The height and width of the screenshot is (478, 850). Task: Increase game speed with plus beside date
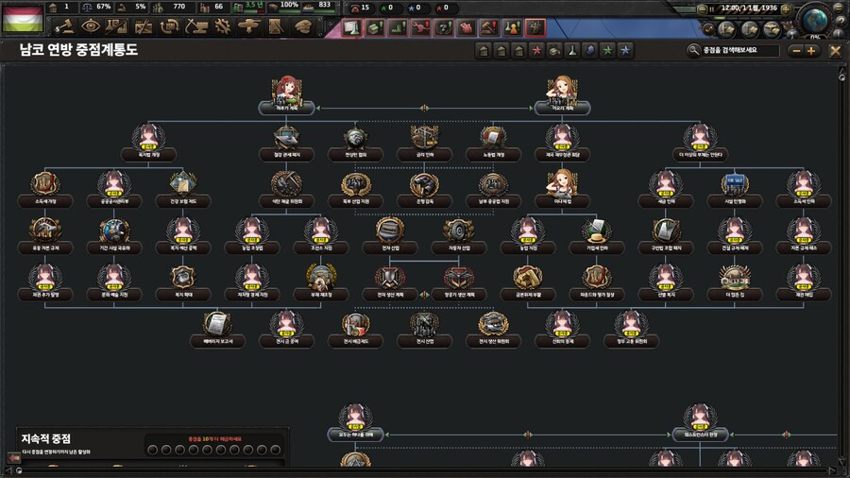(786, 9)
